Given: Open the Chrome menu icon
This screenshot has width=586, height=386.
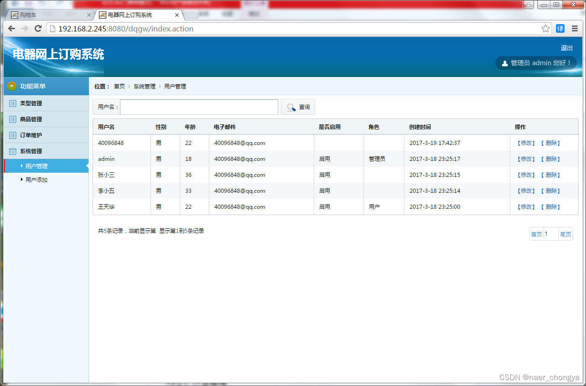Looking at the screenshot, I should pyautogui.click(x=575, y=29).
